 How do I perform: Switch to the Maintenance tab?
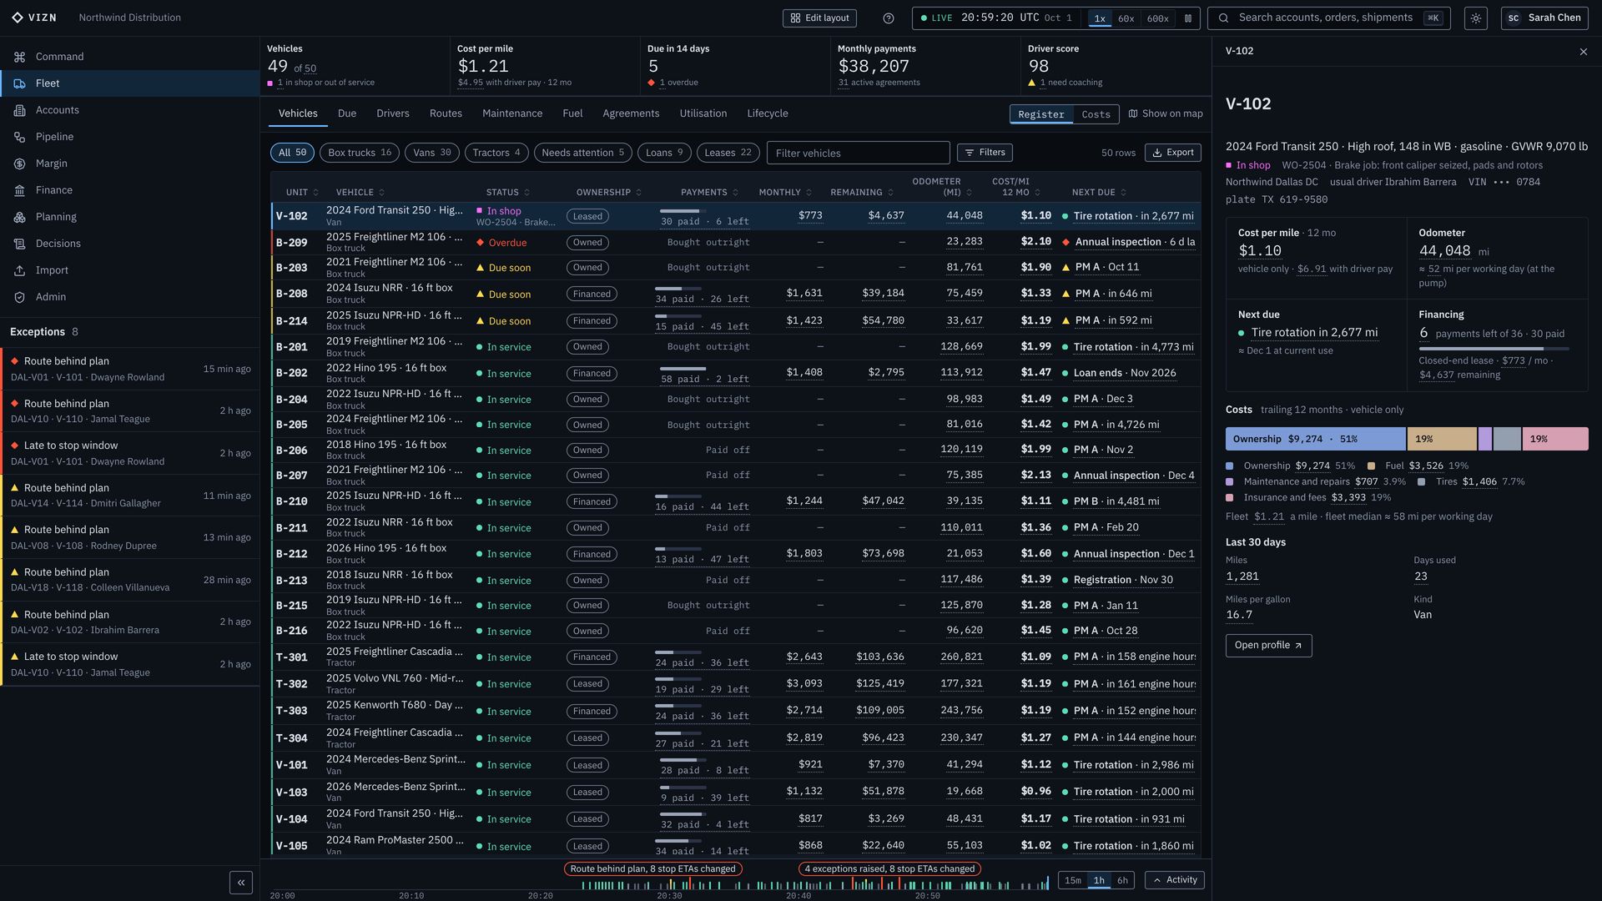pyautogui.click(x=512, y=113)
